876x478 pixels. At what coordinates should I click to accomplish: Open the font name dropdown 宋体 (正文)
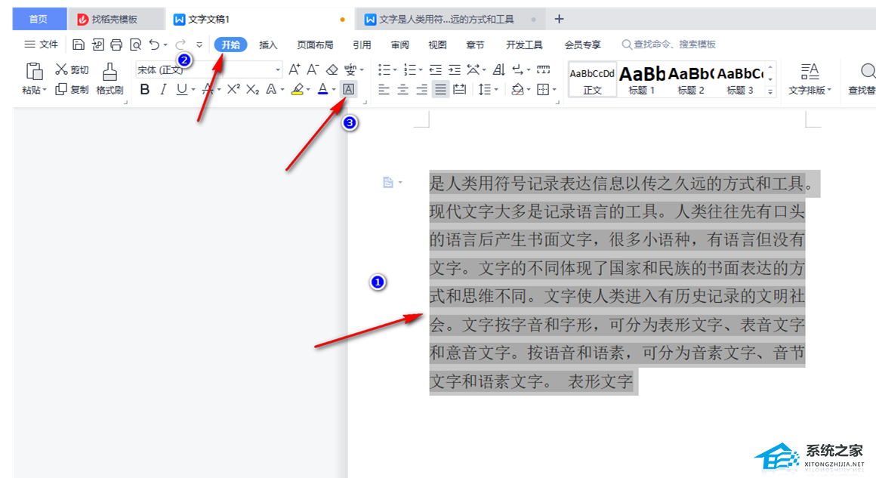(208, 70)
